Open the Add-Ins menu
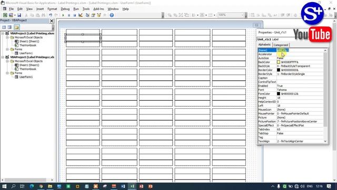This screenshot has height=190, width=337. tap(98, 9)
